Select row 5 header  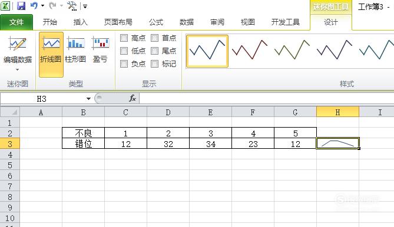tap(10, 165)
